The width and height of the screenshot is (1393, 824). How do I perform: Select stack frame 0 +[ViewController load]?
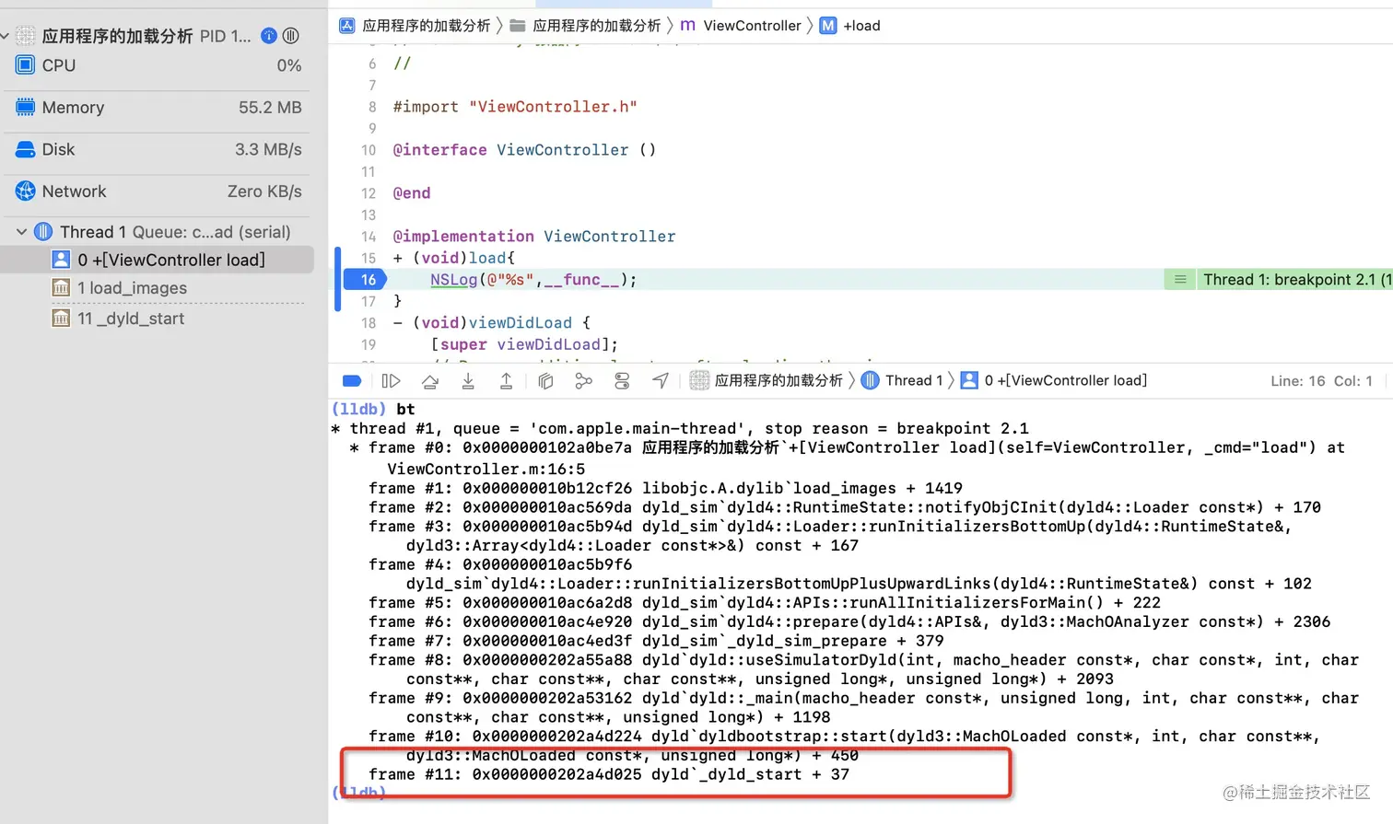click(x=158, y=260)
